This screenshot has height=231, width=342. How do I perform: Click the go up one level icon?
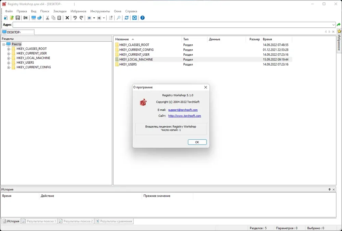[x=111, y=18]
